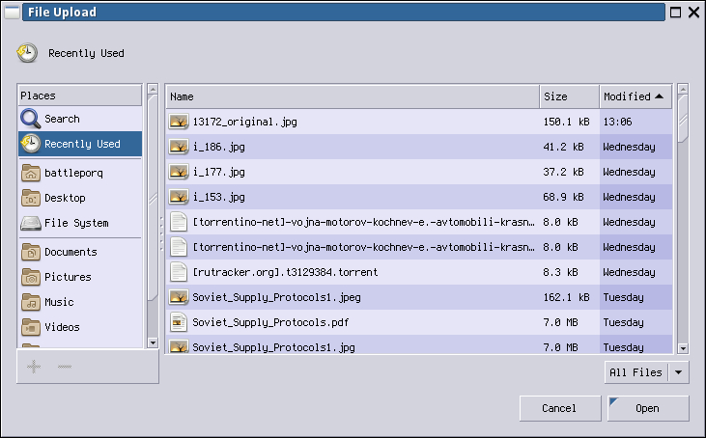Click the image icon of Soviet_Supply_Protocols1.jpg

click(179, 346)
